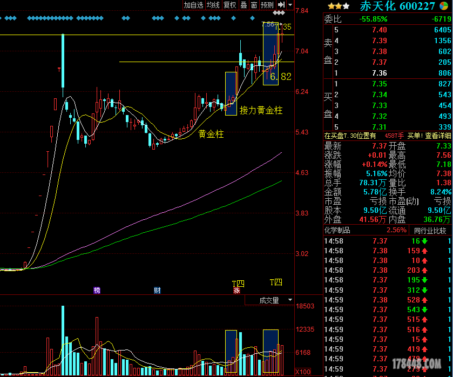Select sell level 1 price 7.36
453x377 pixels.
[x=380, y=73]
